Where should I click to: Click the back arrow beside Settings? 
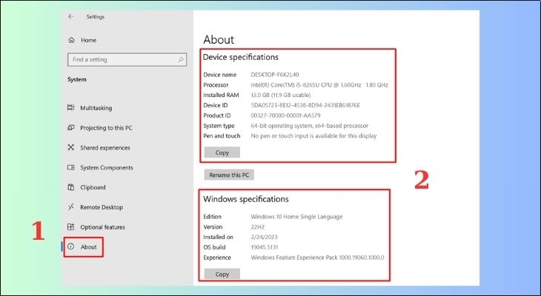(70, 16)
